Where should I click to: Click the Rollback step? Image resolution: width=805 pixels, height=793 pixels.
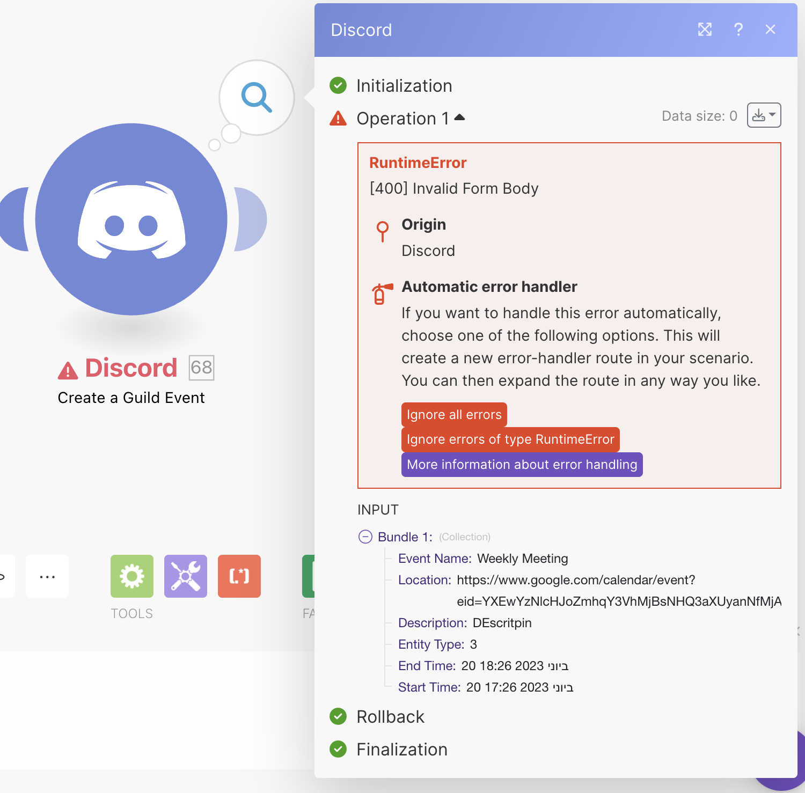390,717
